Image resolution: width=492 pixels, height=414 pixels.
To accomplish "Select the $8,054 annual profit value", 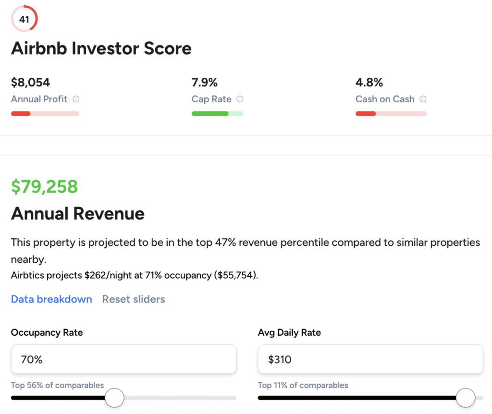I will click(x=30, y=83).
